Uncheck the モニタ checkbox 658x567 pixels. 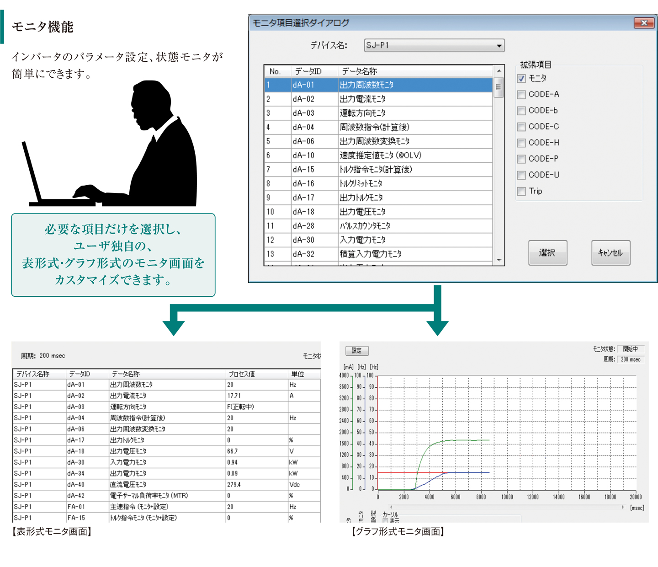click(x=521, y=79)
